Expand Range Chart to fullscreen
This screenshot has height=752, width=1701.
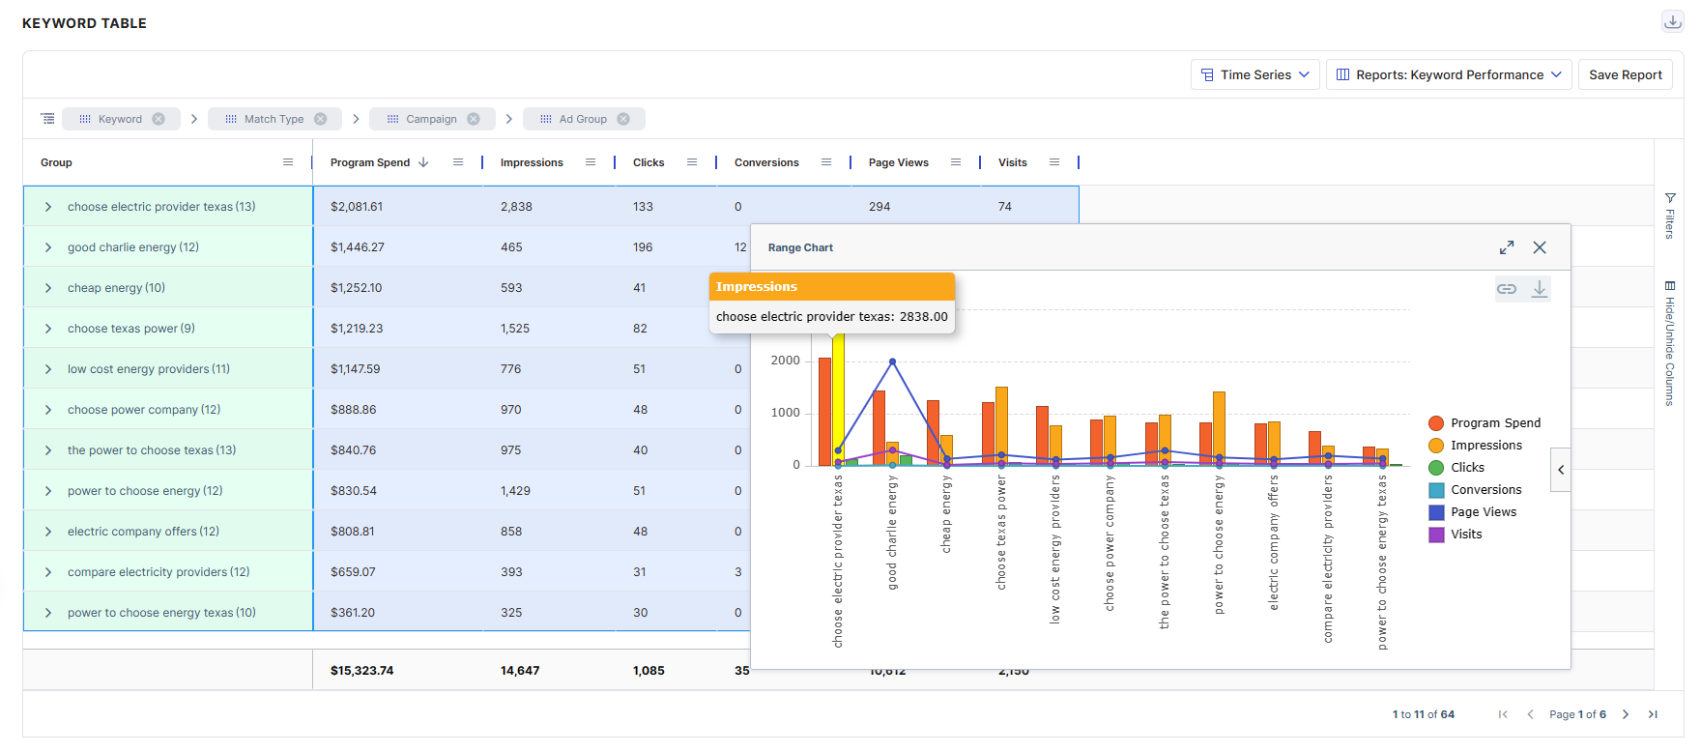[x=1506, y=247]
